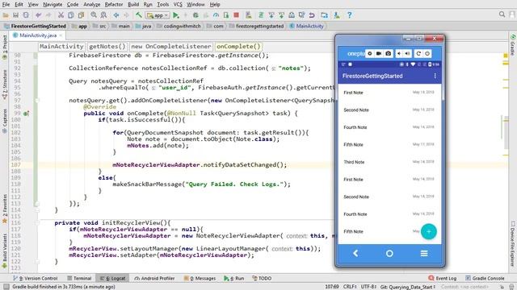The height and width of the screenshot is (290, 517).
Task: Click the power icon in mirroring toolbar
Action: coord(427,54)
